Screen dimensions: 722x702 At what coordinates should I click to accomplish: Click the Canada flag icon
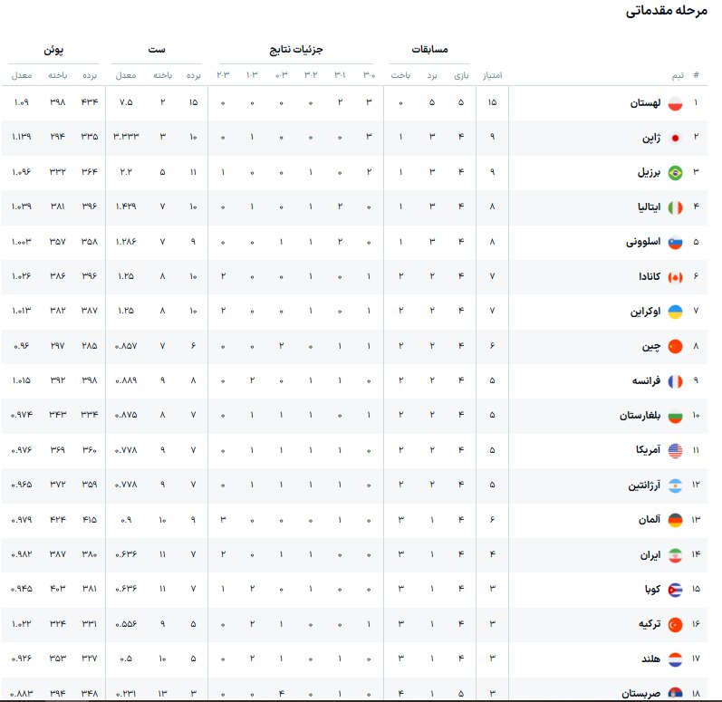[x=675, y=277]
